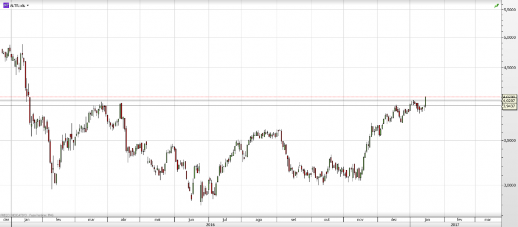This screenshot has height=227, width=518.
Task: Click the 'jun' month label
Action: tap(191, 219)
